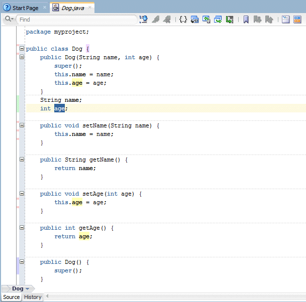Click the document outline toolbar icon
Screen dimensions: 306x302
pos(285,20)
